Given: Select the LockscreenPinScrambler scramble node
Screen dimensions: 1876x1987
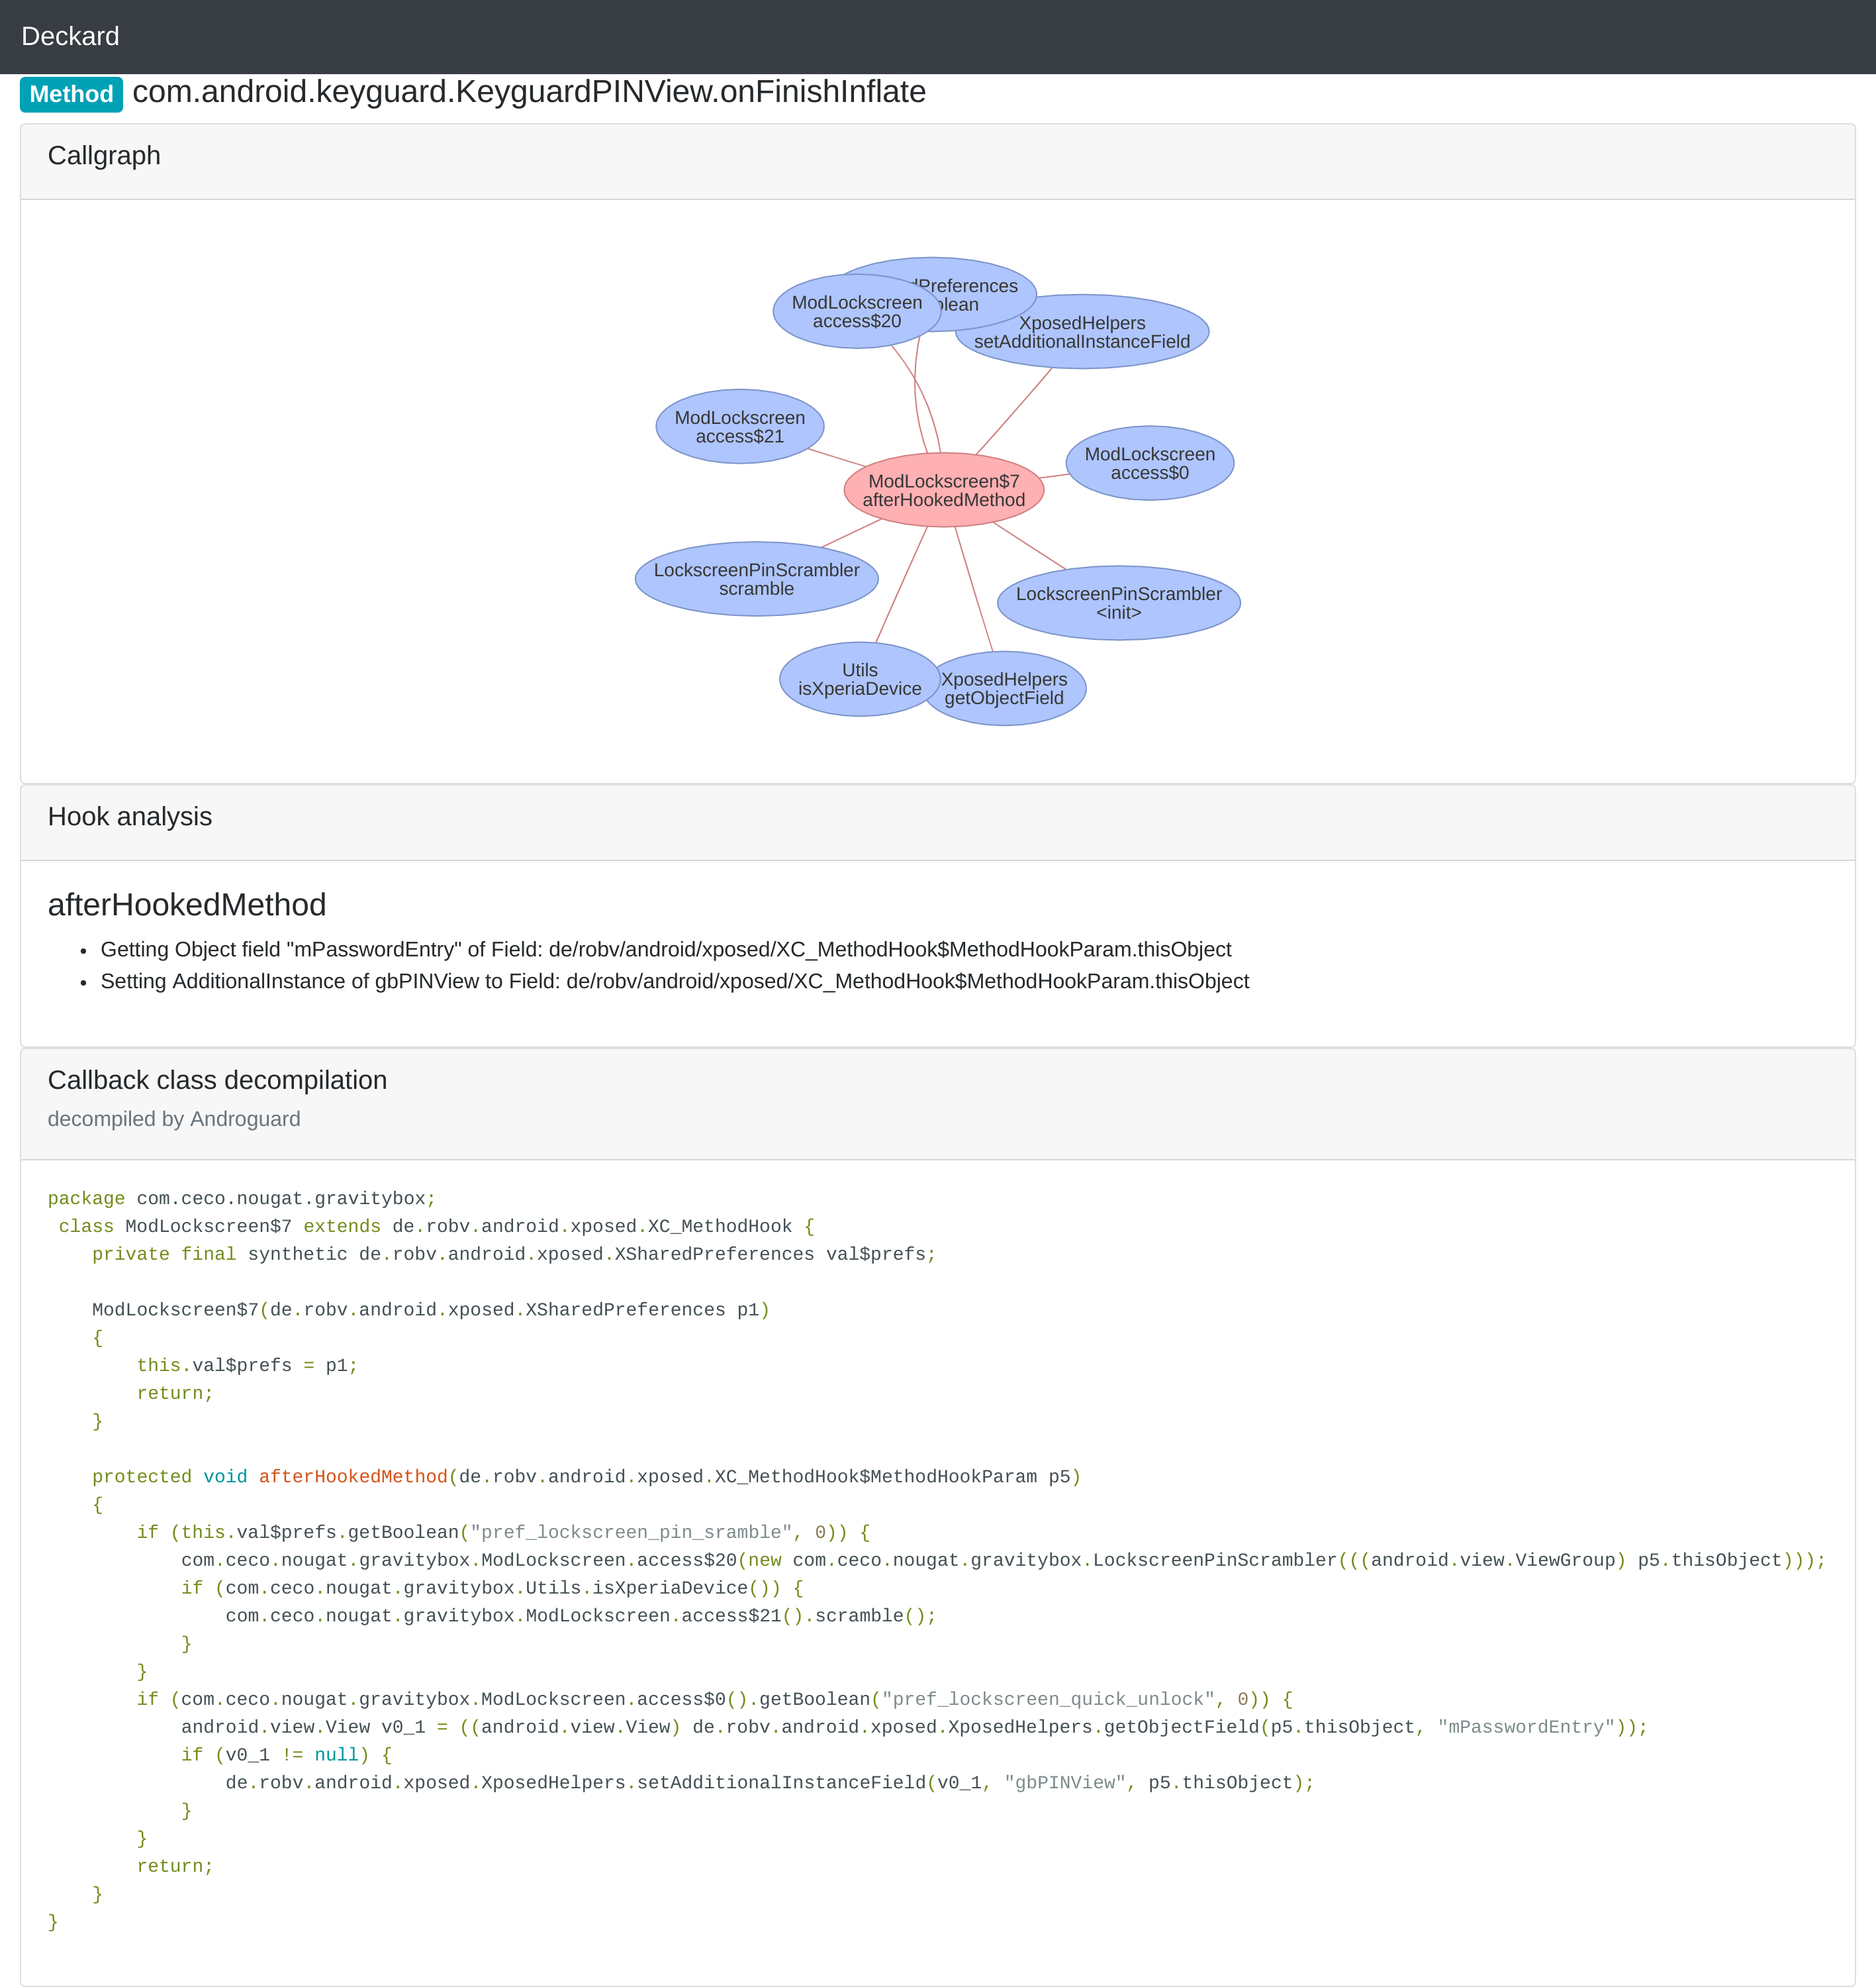Looking at the screenshot, I should point(756,580).
